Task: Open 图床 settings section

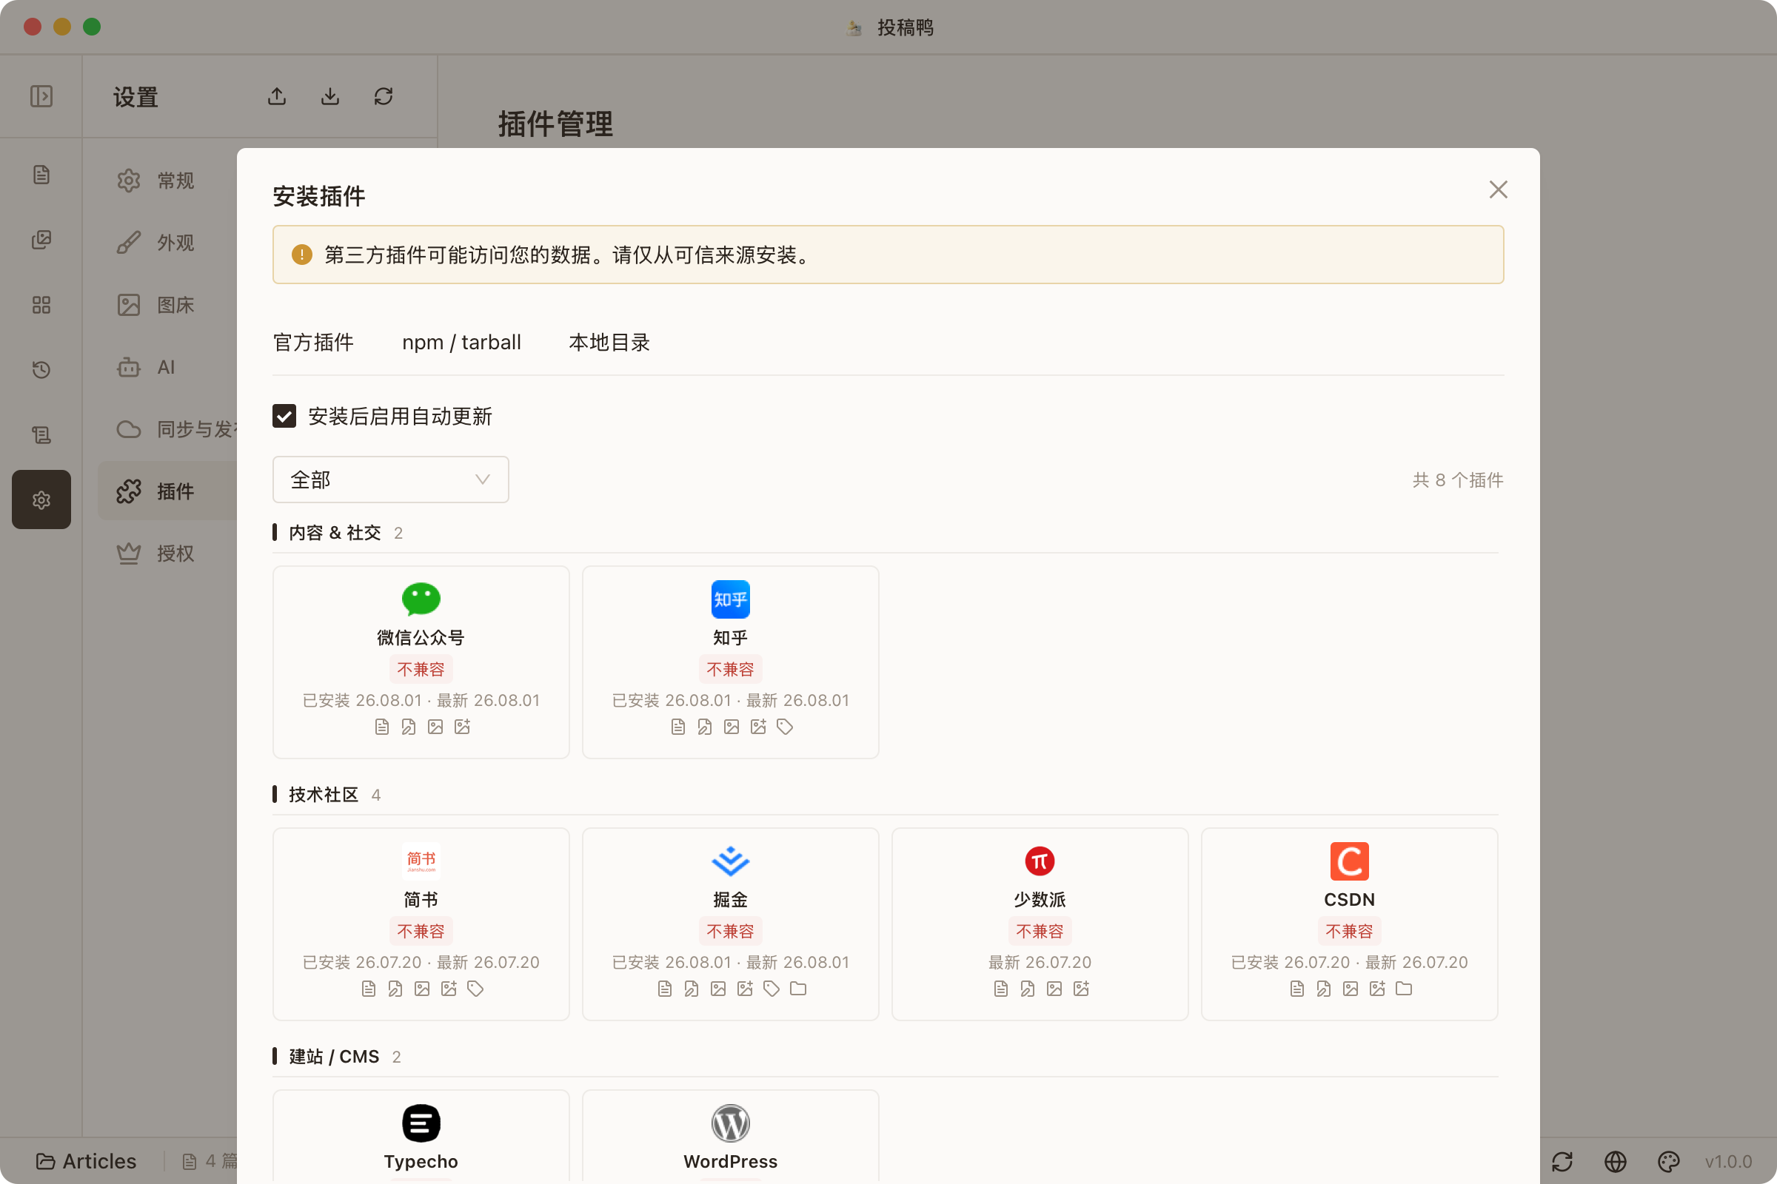Action: tap(168, 305)
